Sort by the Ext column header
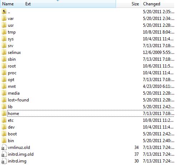177x165 pixels. click(28, 4)
